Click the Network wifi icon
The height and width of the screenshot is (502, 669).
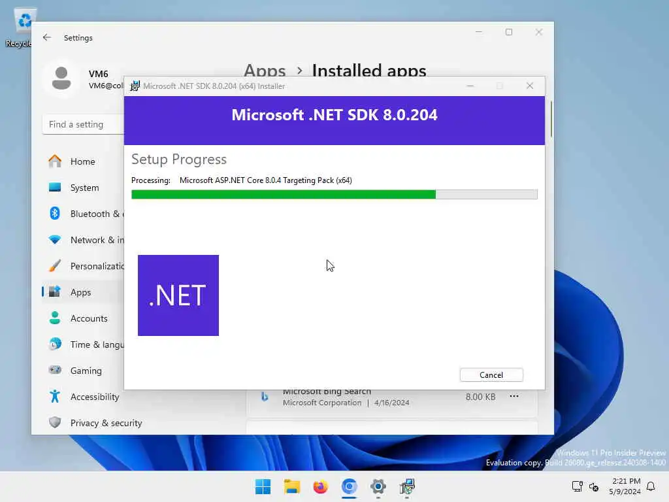[55, 239]
